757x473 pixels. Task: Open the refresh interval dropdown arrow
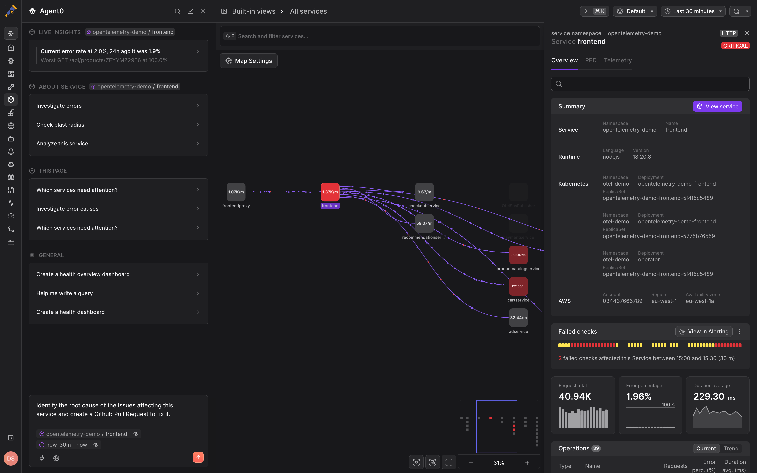pyautogui.click(x=747, y=11)
